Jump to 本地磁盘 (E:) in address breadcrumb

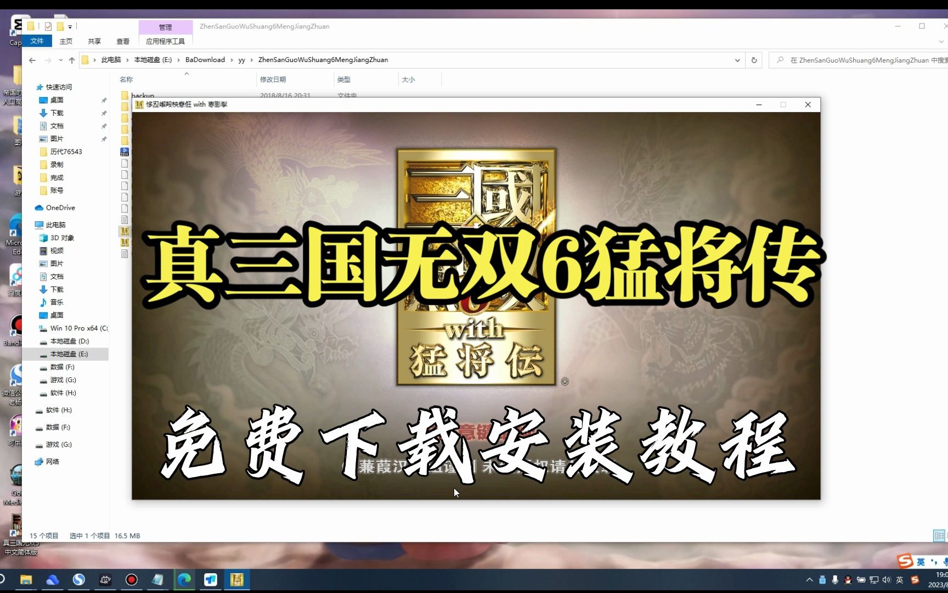coord(153,60)
